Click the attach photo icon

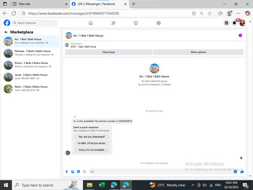[x=72, y=172]
